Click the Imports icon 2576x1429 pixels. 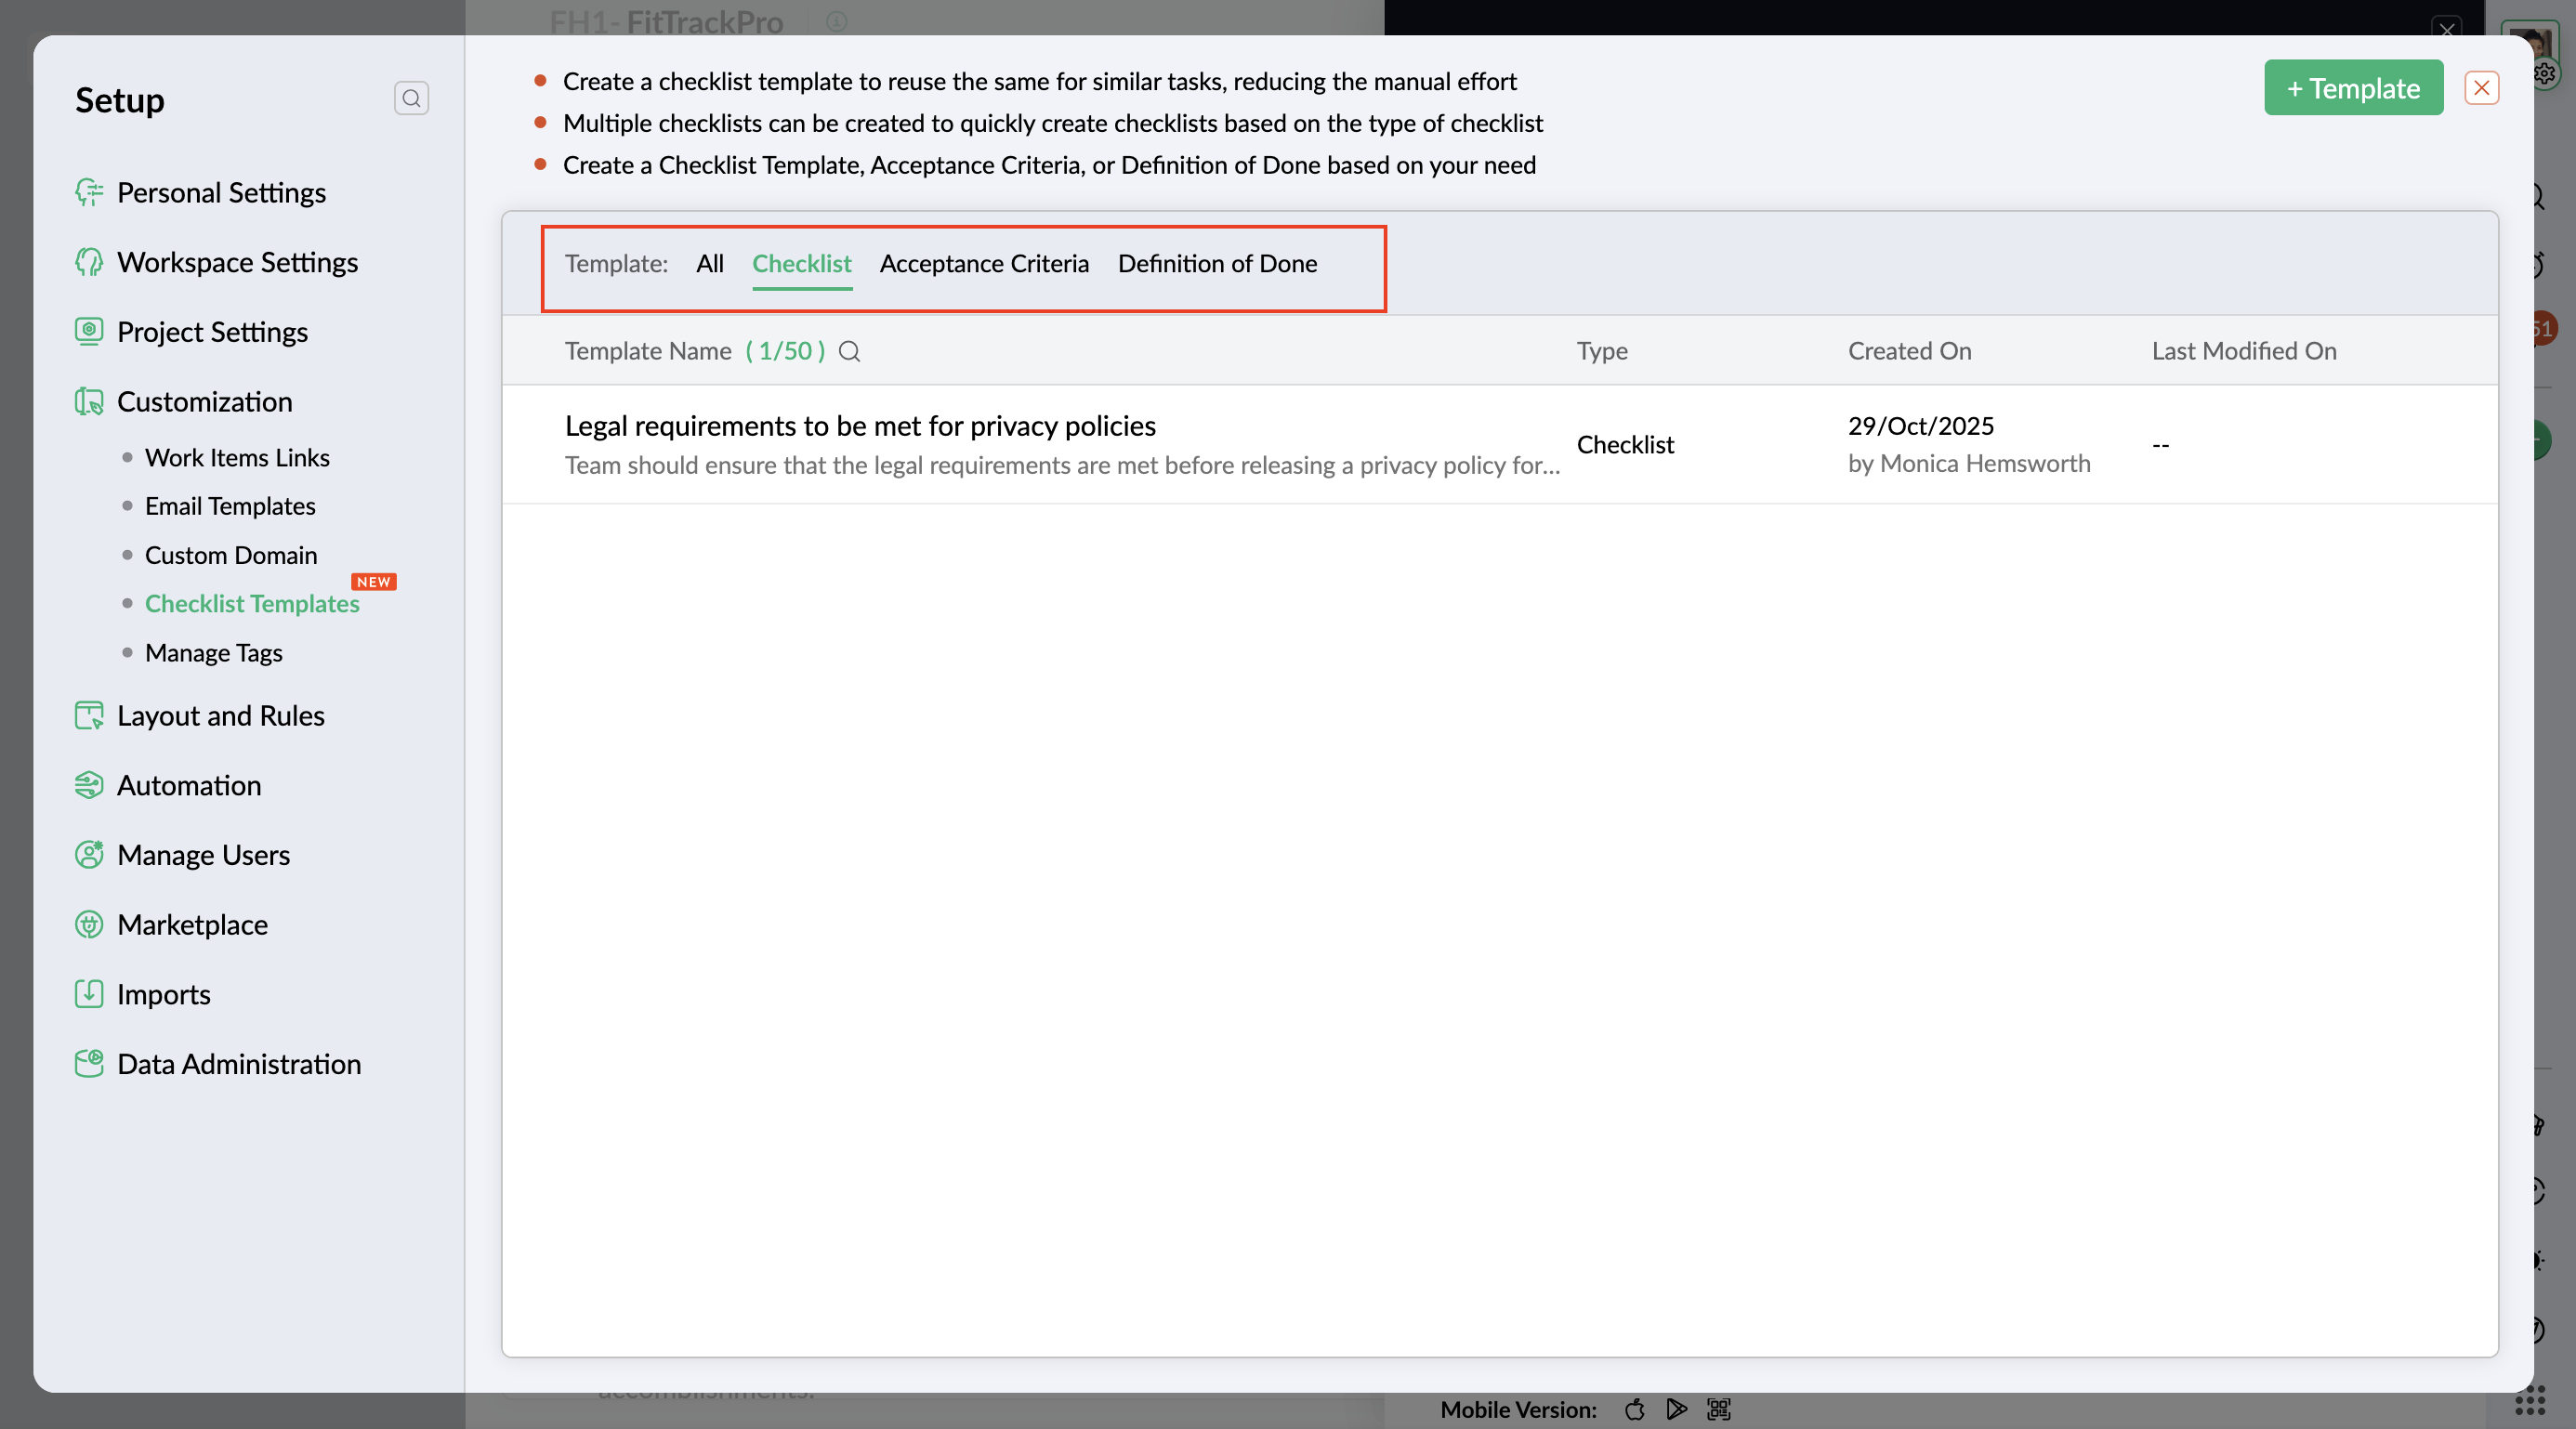tap(89, 994)
